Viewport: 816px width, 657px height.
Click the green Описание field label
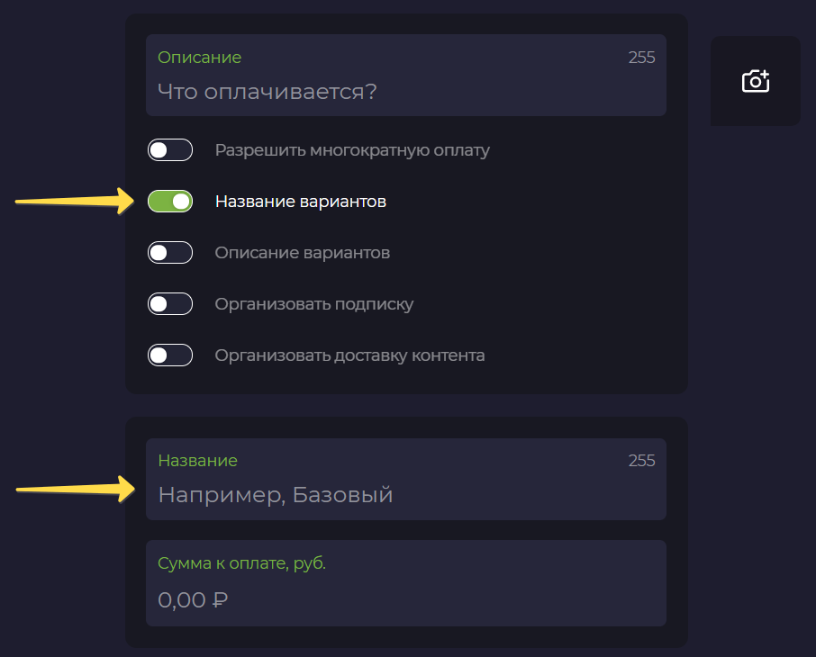click(x=199, y=58)
